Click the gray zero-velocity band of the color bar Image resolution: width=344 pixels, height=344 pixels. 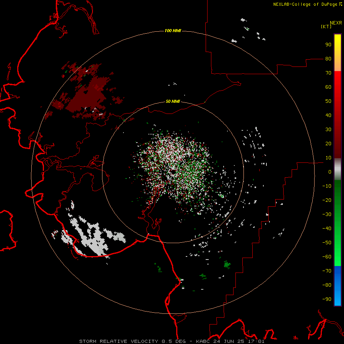click(338, 169)
